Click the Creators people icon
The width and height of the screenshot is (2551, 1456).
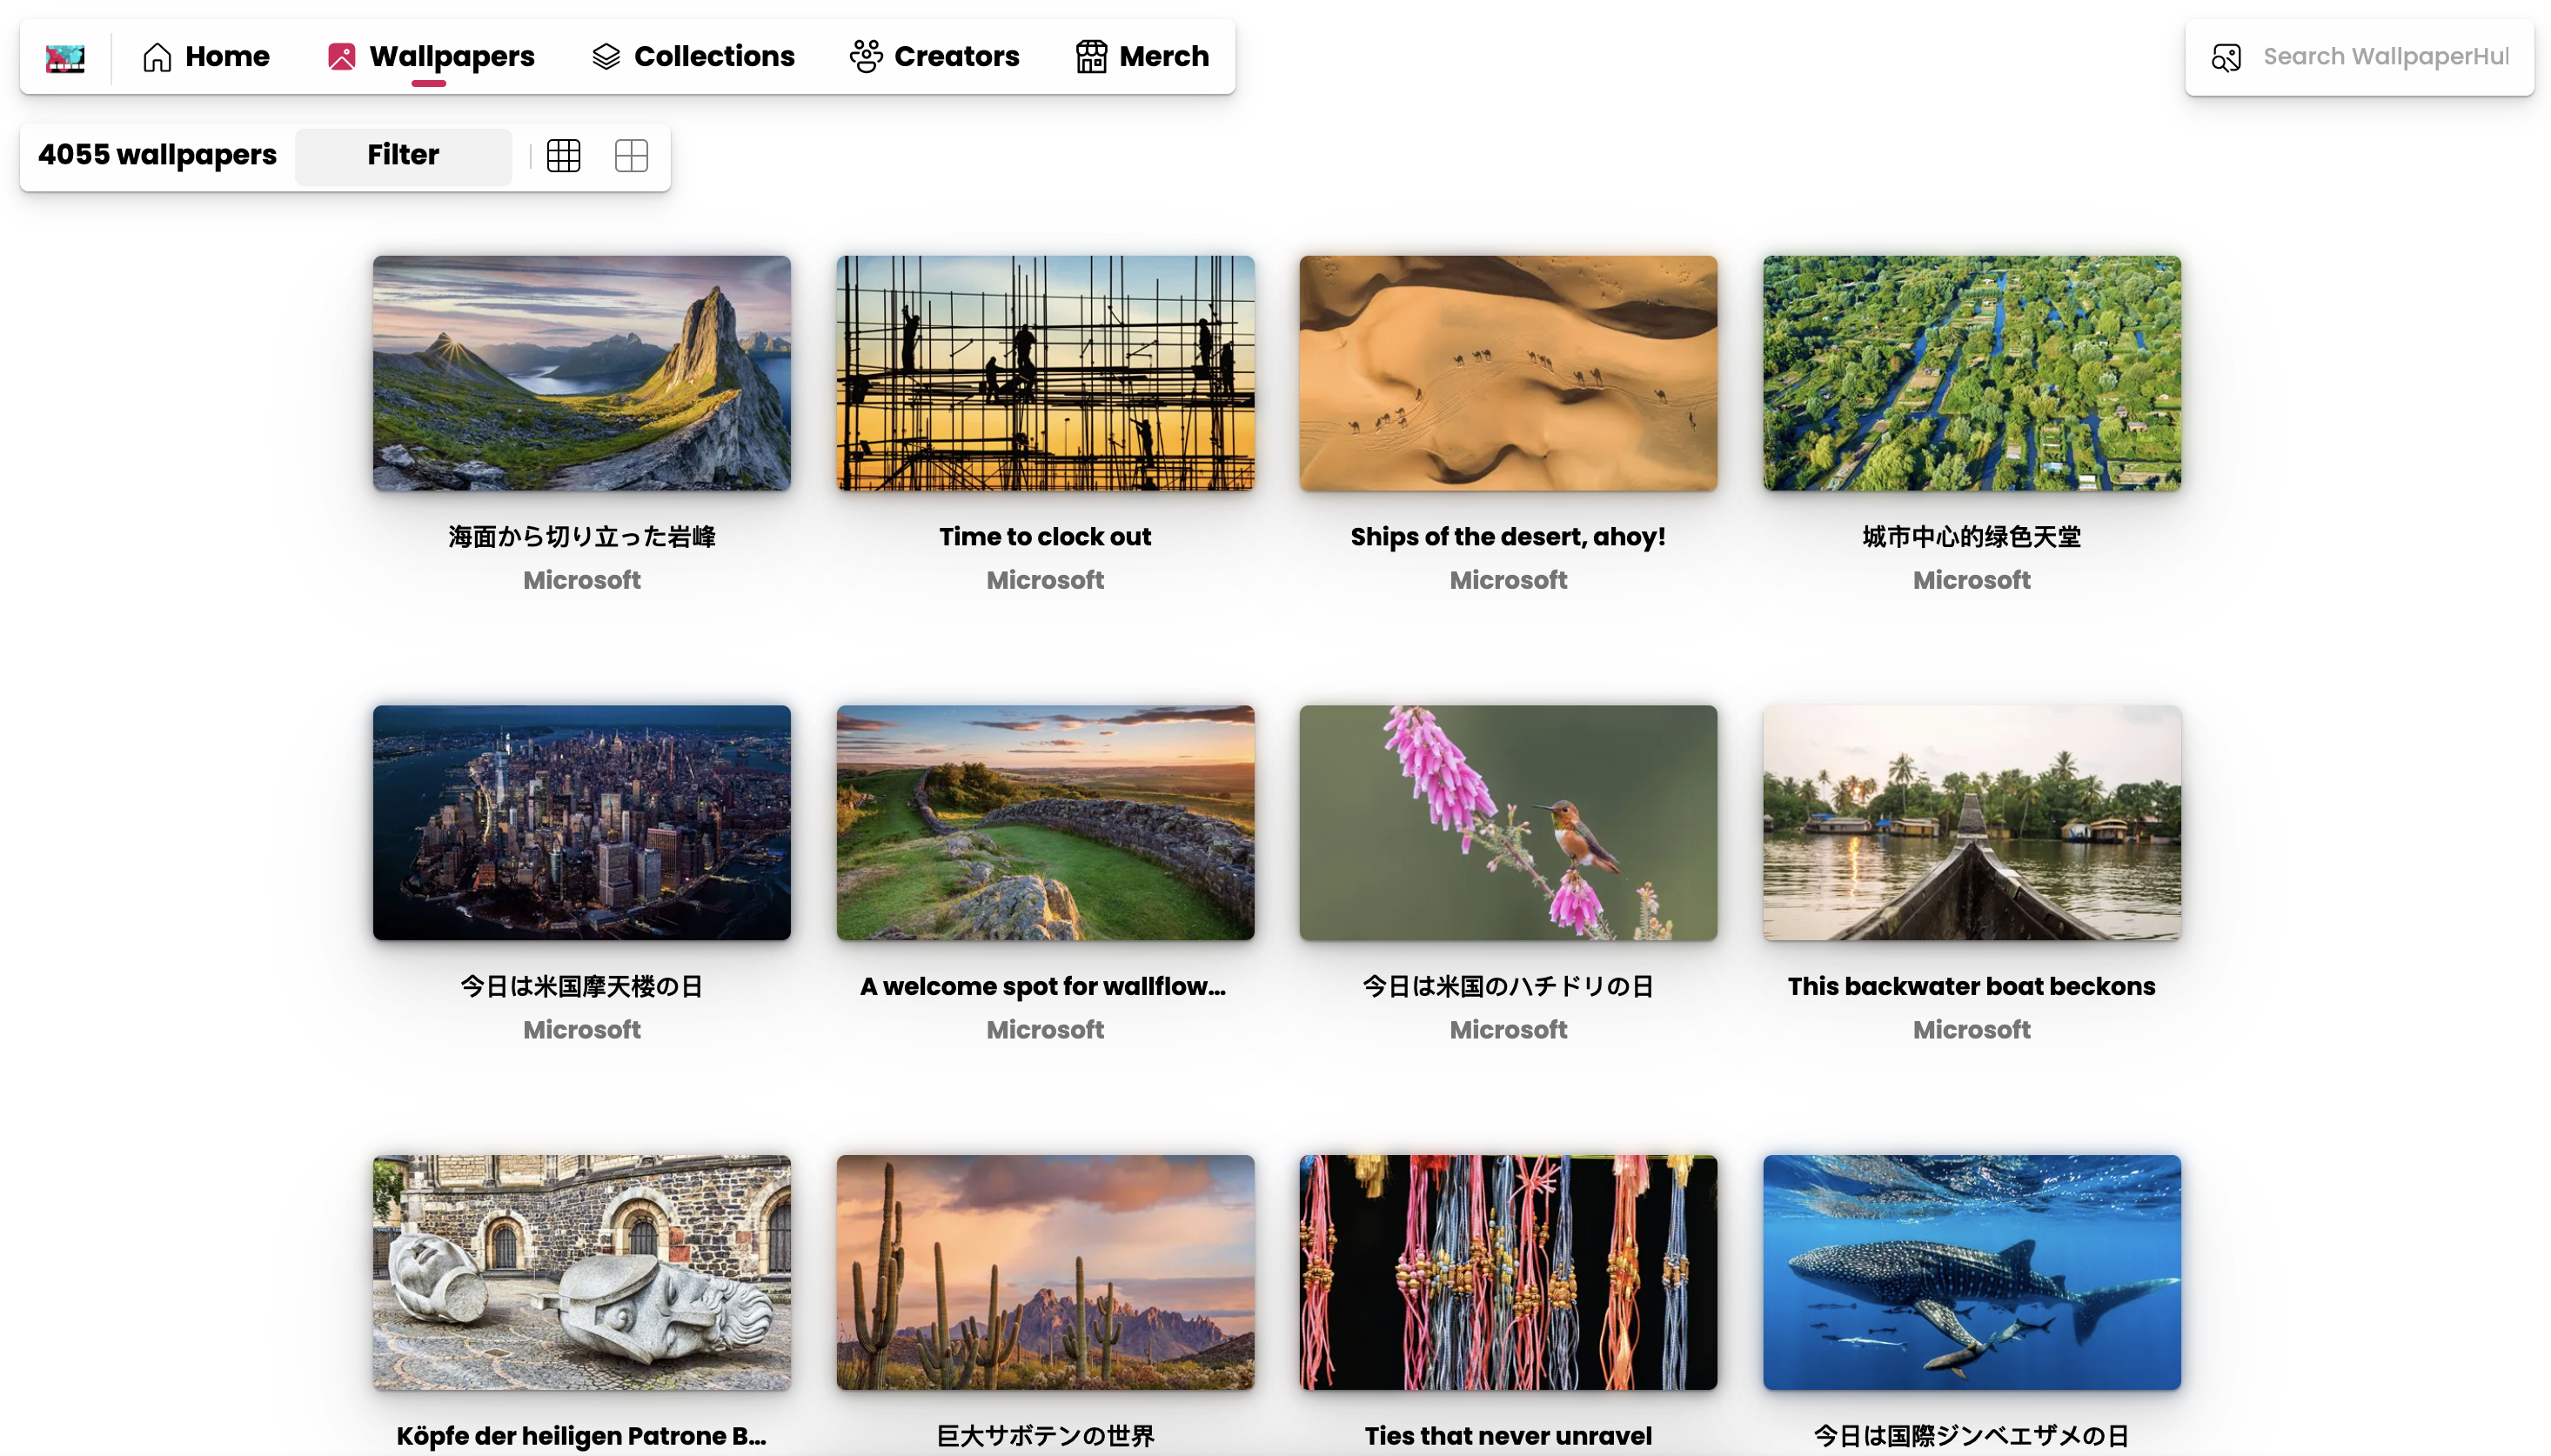(x=866, y=57)
